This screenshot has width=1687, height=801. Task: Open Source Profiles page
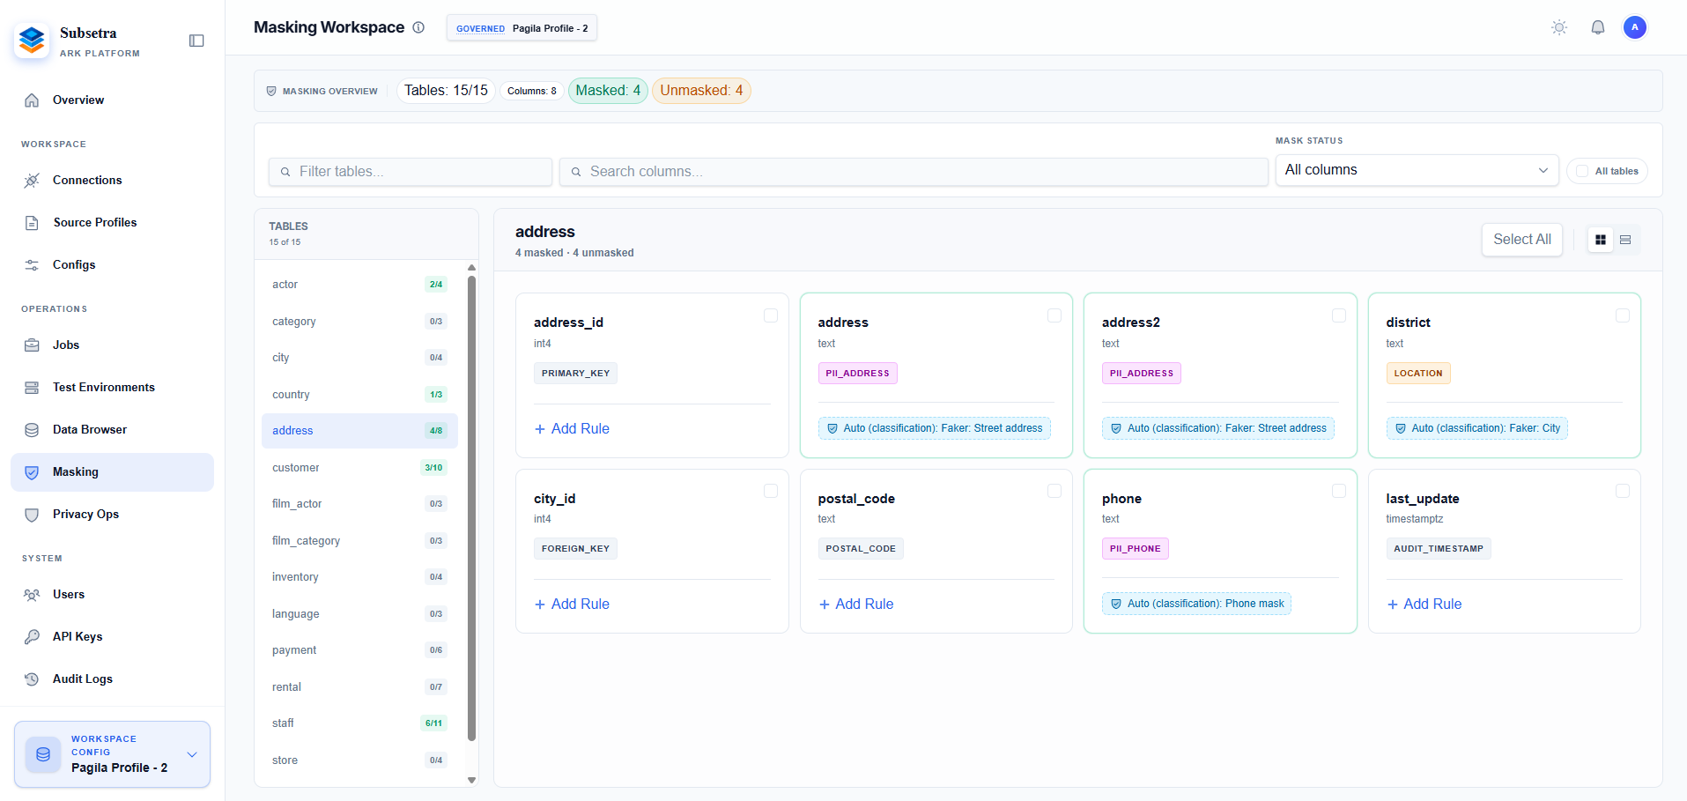[112, 223]
